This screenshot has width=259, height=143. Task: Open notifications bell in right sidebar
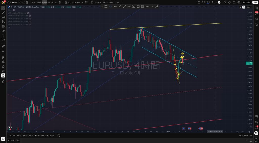(x=256, y=128)
